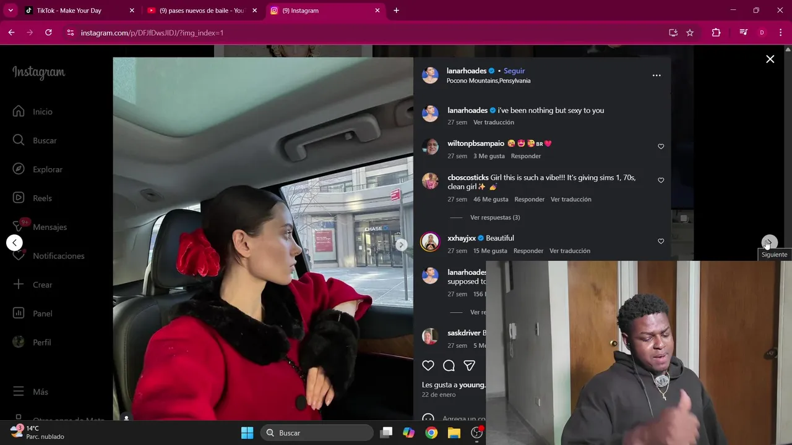Go back in browser history
Viewport: 792px width, 445px height.
click(x=11, y=33)
